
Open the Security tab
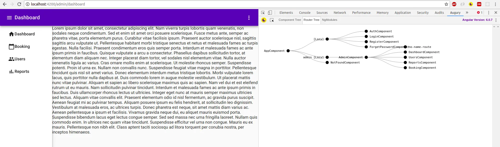point(423,12)
